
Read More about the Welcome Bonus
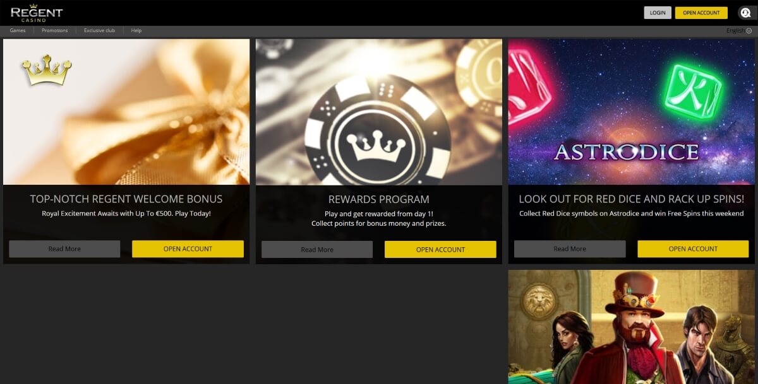(x=64, y=248)
